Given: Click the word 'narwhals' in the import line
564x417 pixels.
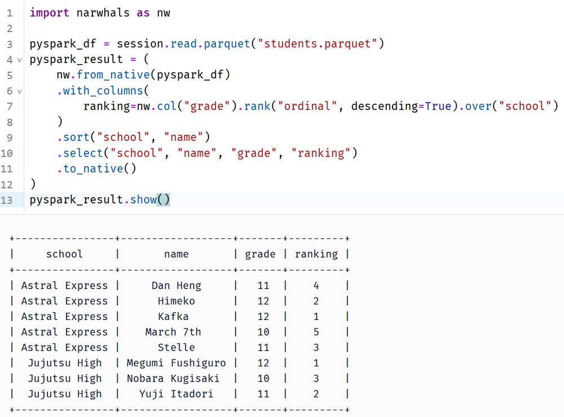Looking at the screenshot, I should click(x=103, y=13).
